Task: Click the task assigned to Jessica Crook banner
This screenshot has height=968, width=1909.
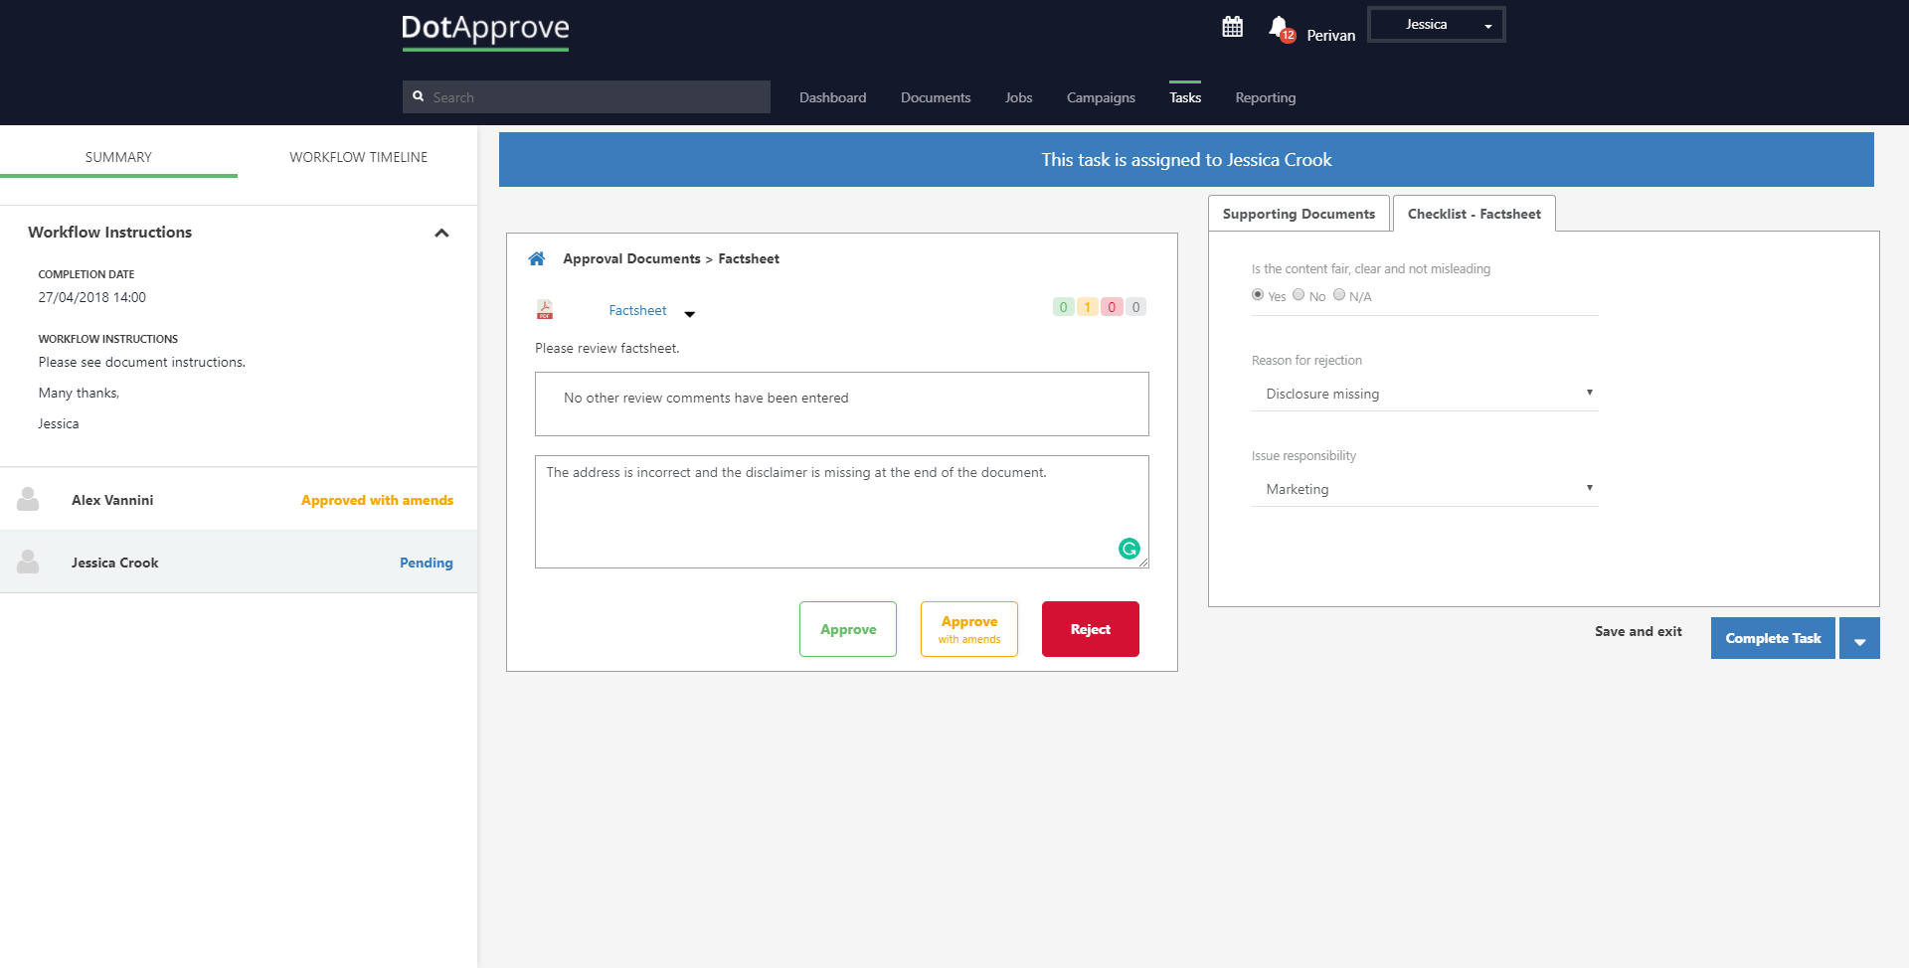Action: (x=1186, y=159)
